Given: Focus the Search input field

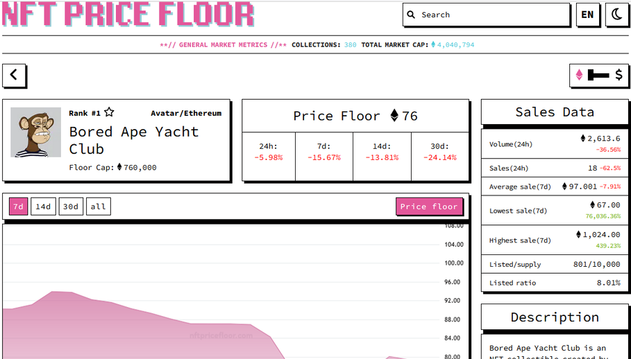Looking at the screenshot, I should pos(486,15).
